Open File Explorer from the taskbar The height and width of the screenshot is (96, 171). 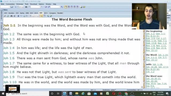[x=77, y=94]
